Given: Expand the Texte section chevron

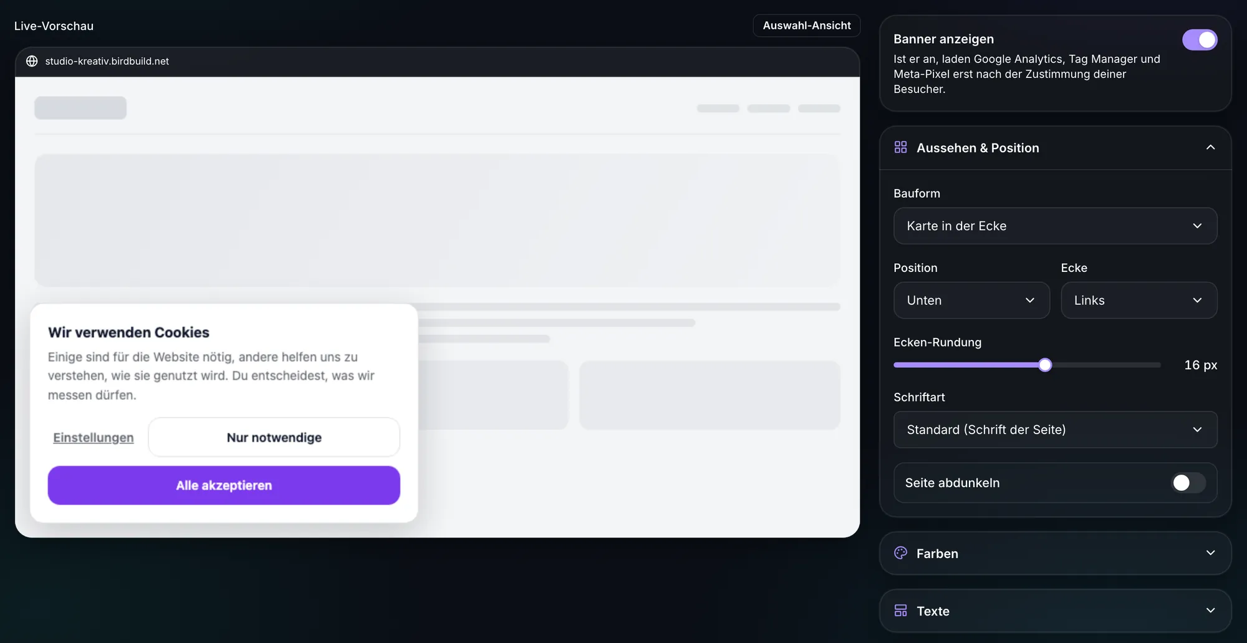Looking at the screenshot, I should (x=1210, y=611).
